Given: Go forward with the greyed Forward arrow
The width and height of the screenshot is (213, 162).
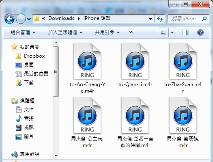Looking at the screenshot, I should [21, 19].
